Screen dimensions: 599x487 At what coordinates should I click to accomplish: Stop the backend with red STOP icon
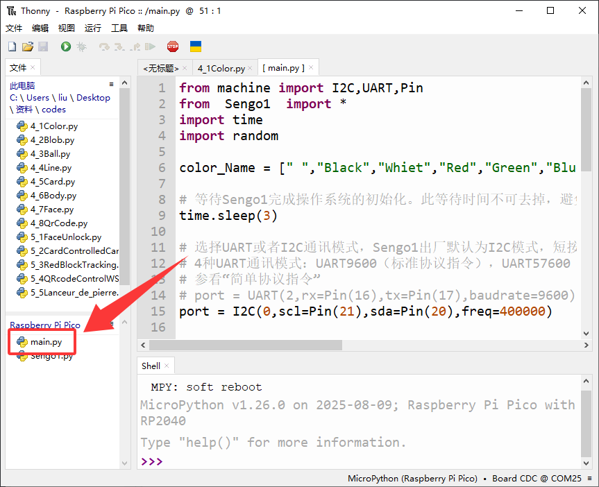pos(173,46)
